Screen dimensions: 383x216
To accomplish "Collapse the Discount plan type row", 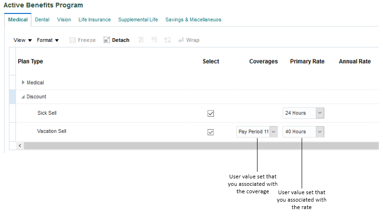I will (23, 97).
